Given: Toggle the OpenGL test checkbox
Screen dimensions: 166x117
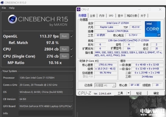Looking at the screenshot, I should pyautogui.click(x=72, y=36).
